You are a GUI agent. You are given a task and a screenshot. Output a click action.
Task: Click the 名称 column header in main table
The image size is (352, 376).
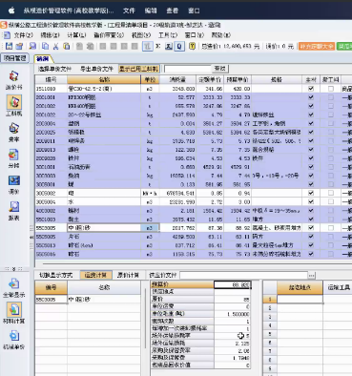[x=104, y=79]
